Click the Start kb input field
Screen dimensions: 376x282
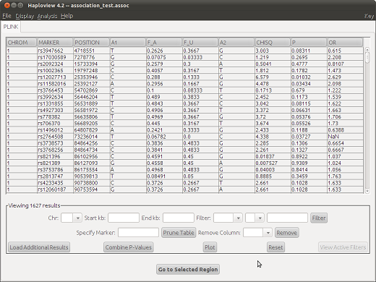pos(124,218)
